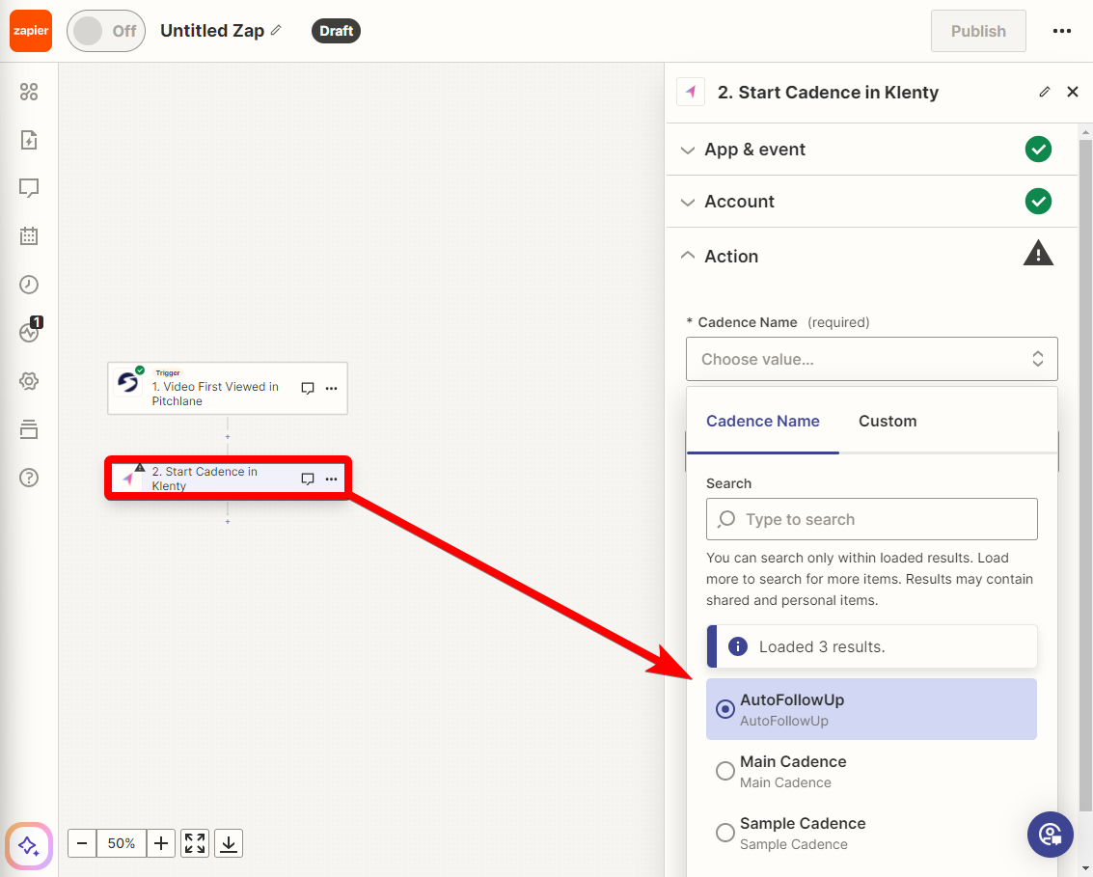Select the Sample Cadence radio button
Screen dimensions: 1093x877
[x=724, y=833]
